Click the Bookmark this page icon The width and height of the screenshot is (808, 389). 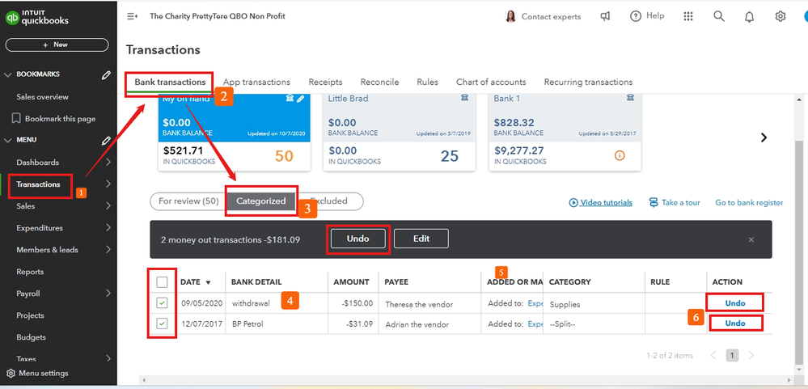16,119
